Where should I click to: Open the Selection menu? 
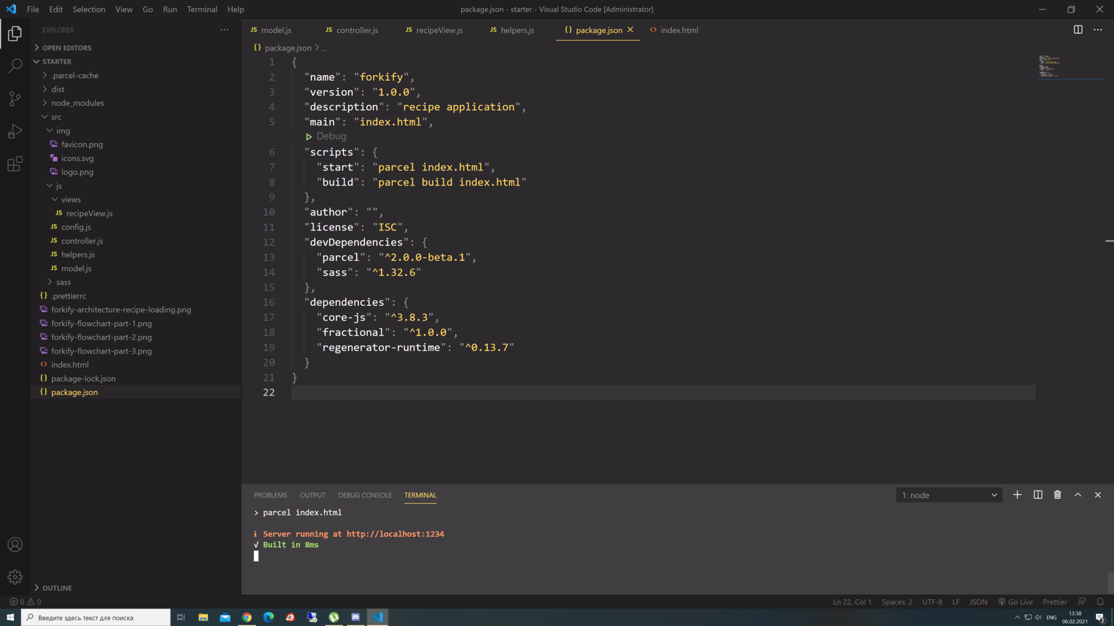[89, 9]
